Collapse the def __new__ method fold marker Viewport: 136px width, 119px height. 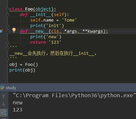coord(7,31)
